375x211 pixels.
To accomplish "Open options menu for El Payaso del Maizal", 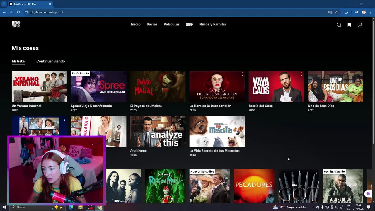I will pyautogui.click(x=183, y=74).
